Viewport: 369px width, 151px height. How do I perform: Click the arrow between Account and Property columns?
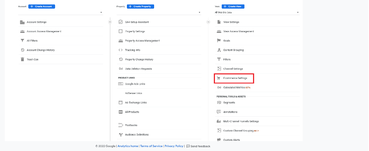click(110, 22)
